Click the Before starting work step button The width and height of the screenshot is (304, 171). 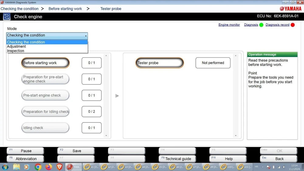(45, 63)
